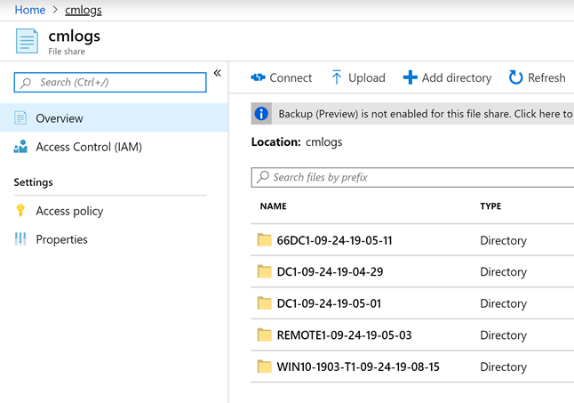Go to Home breadcrumb link
The height and width of the screenshot is (403, 574).
[x=30, y=10]
